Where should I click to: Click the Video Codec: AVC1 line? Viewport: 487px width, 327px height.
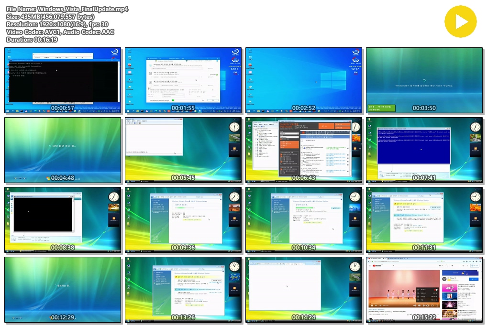tap(60, 32)
